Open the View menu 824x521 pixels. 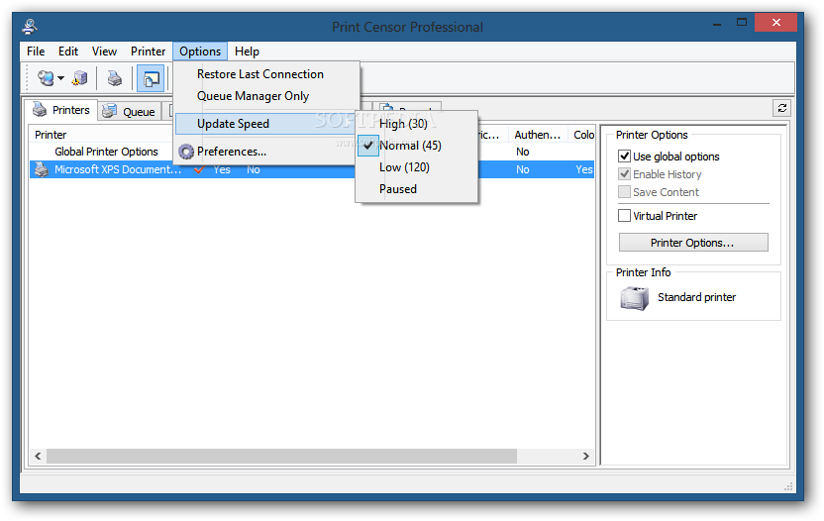[104, 52]
